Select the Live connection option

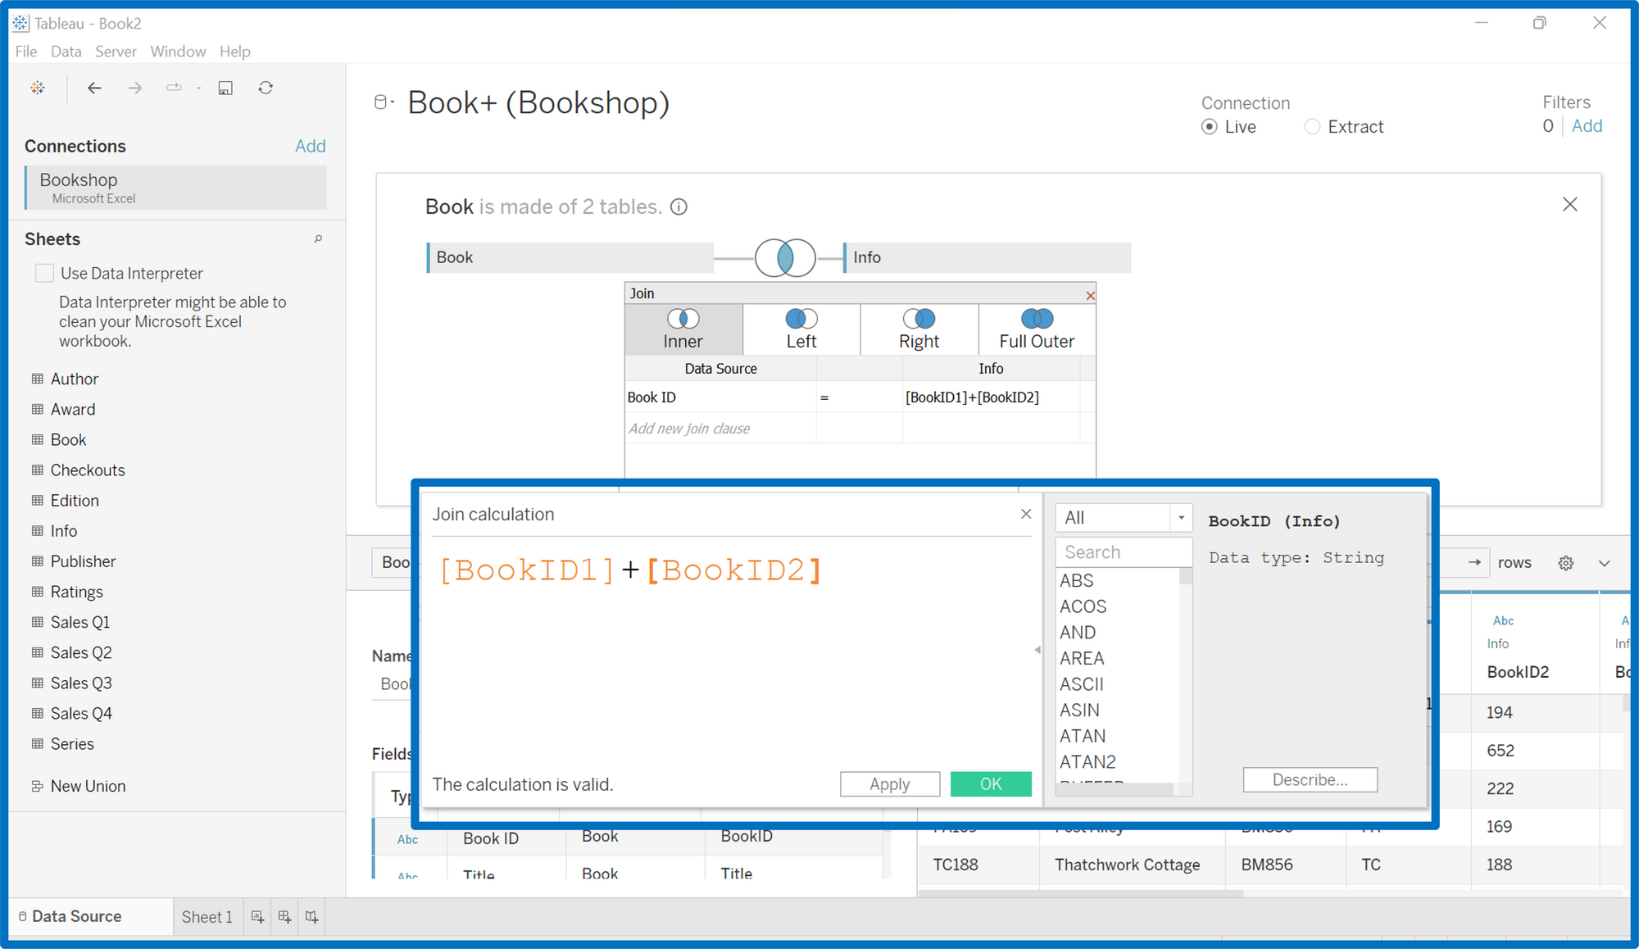tap(1210, 127)
